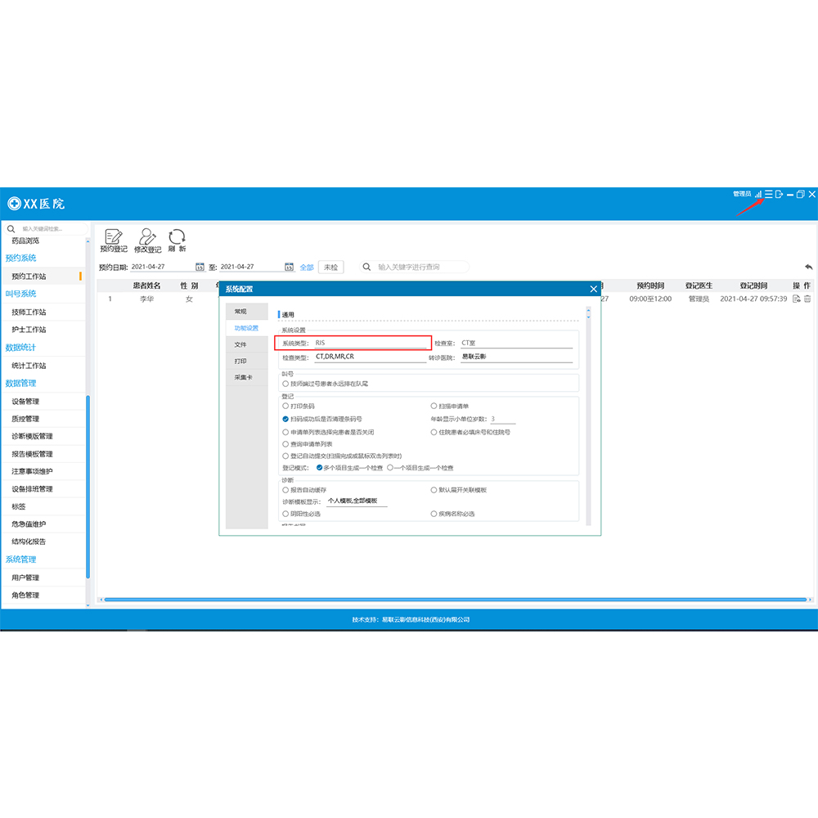Screen dimensions: 818x818
Task: Click the 未检 filter button
Action: [330, 267]
